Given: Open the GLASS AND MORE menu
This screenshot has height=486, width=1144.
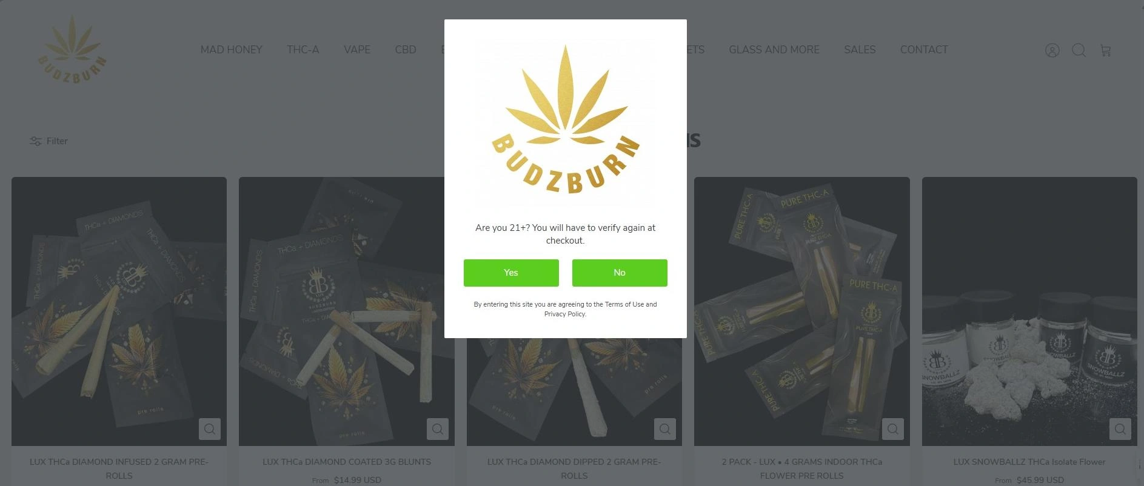Looking at the screenshot, I should pos(774,50).
